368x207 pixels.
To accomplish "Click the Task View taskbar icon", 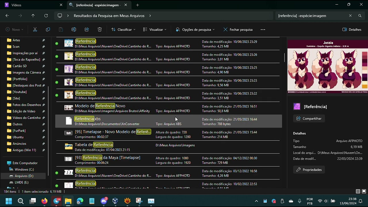I will [33, 201].
